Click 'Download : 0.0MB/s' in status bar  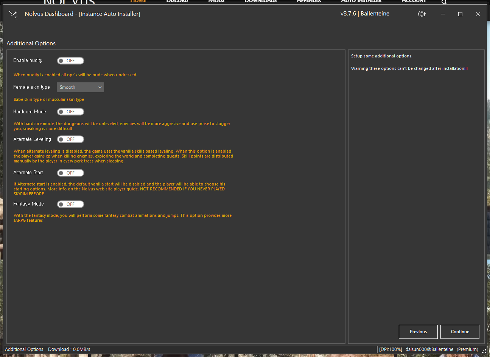pos(69,349)
